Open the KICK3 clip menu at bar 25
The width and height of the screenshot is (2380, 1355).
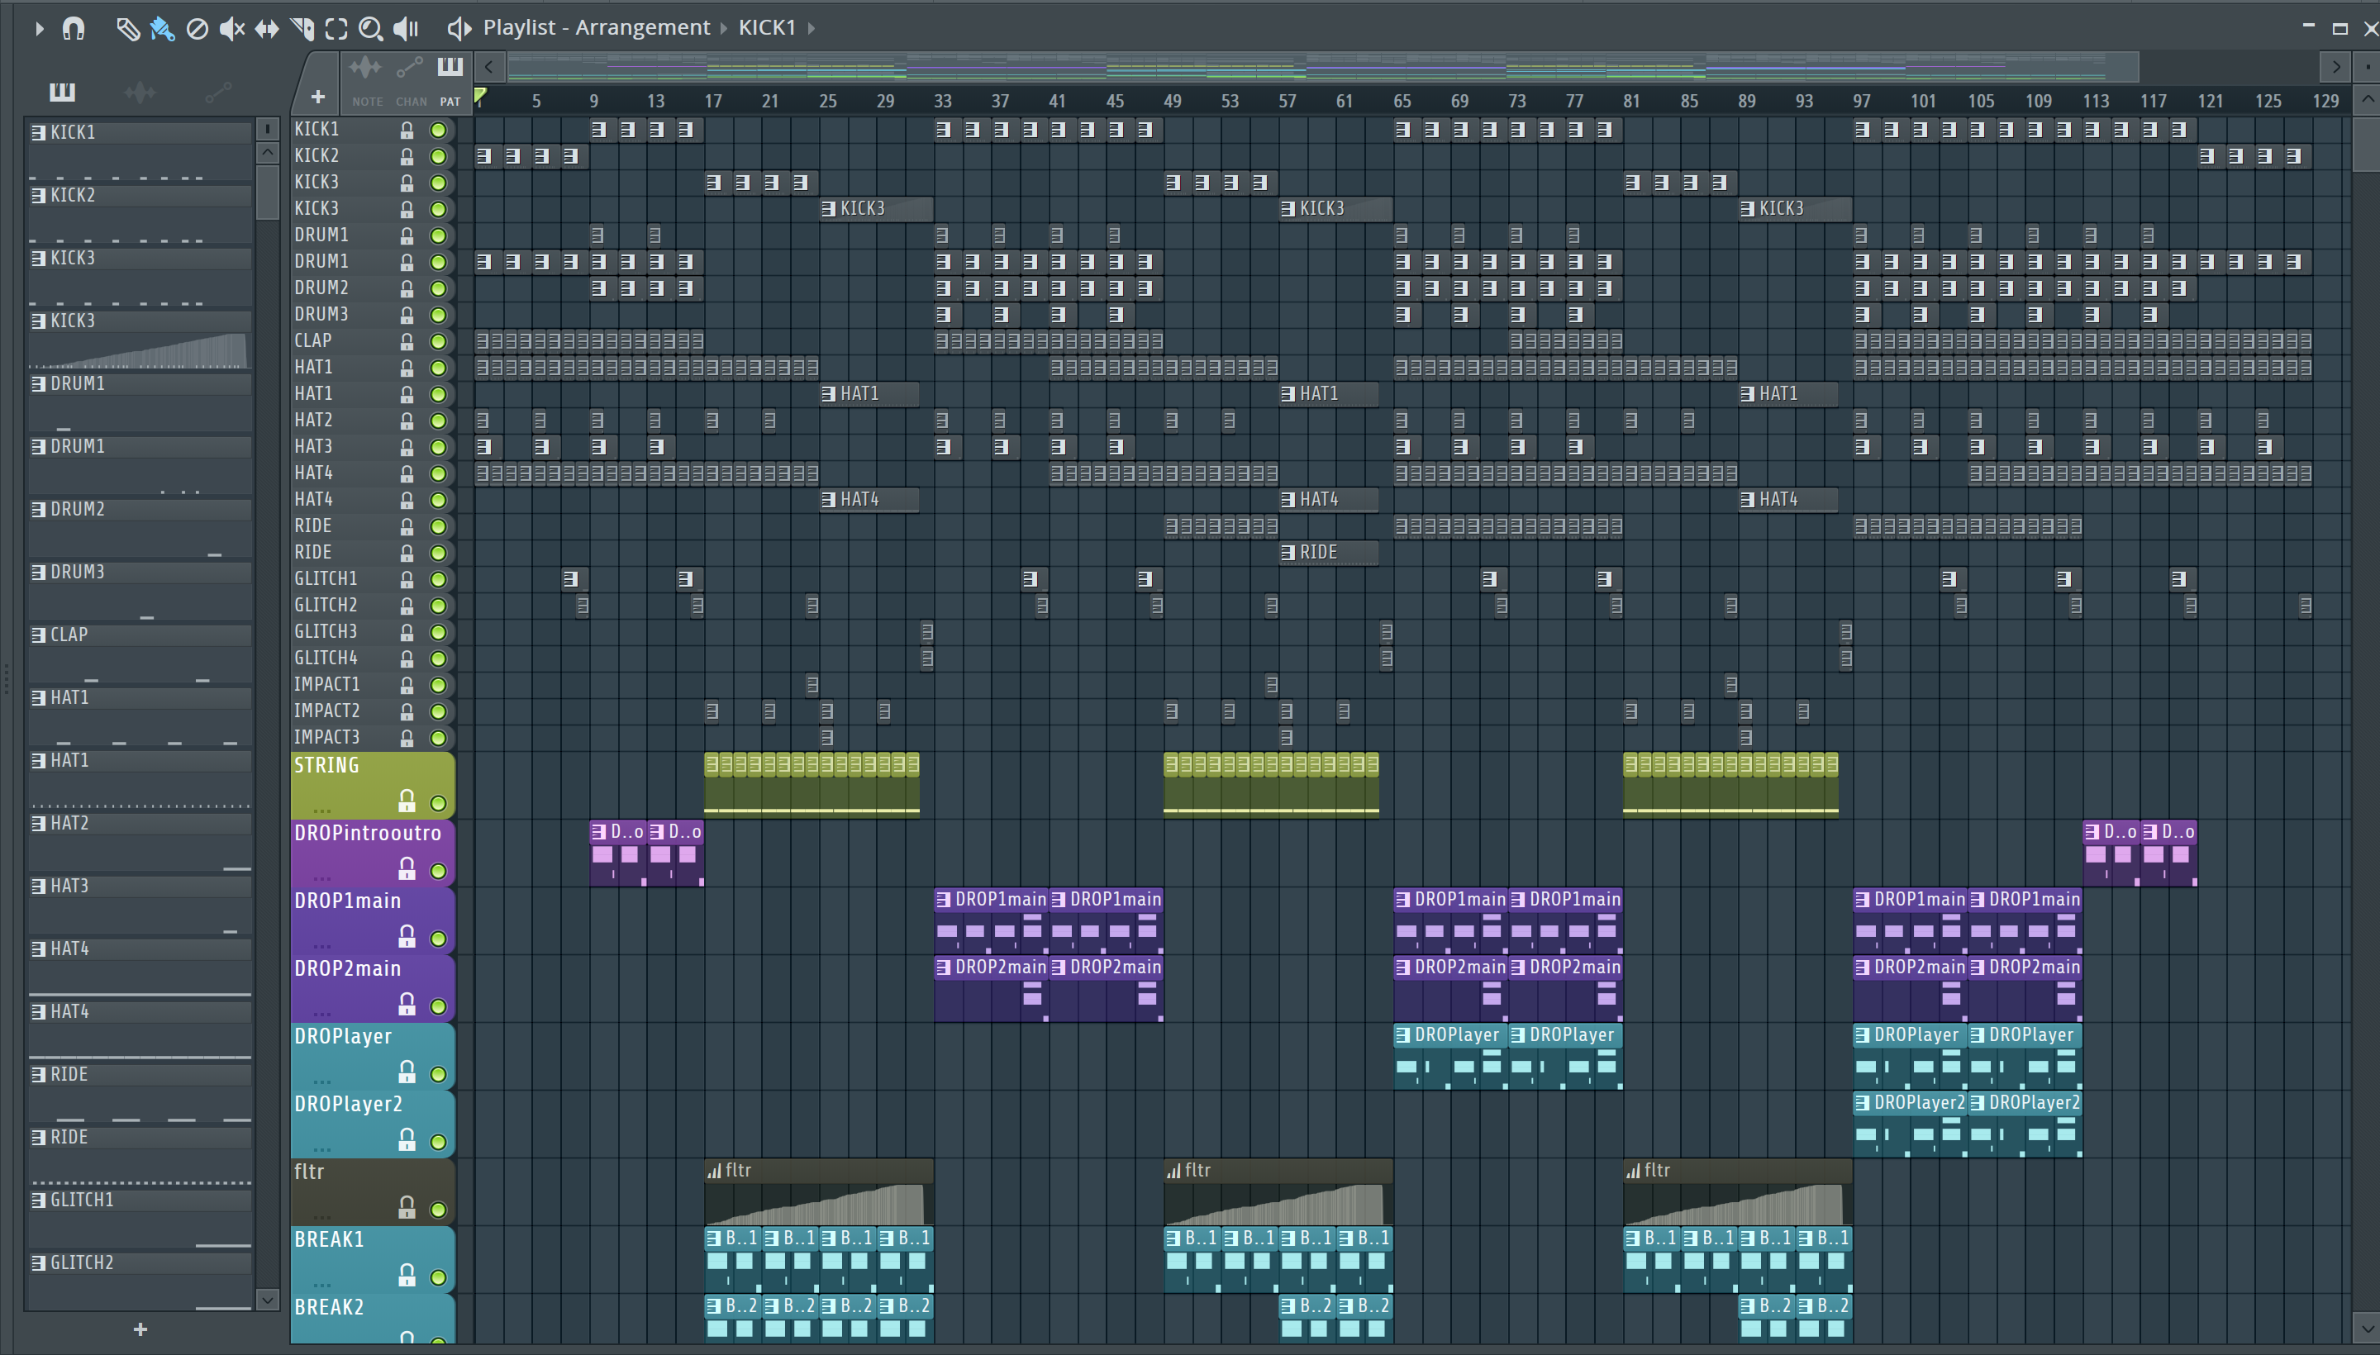coord(828,208)
